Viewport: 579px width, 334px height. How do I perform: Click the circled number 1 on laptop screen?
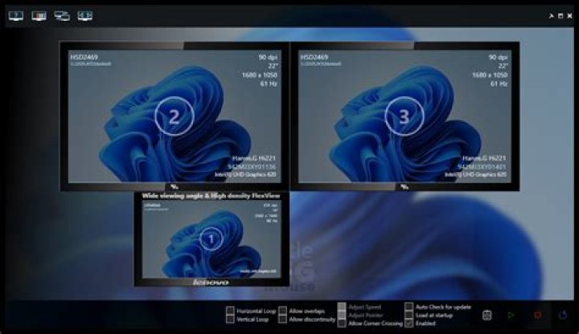(211, 239)
